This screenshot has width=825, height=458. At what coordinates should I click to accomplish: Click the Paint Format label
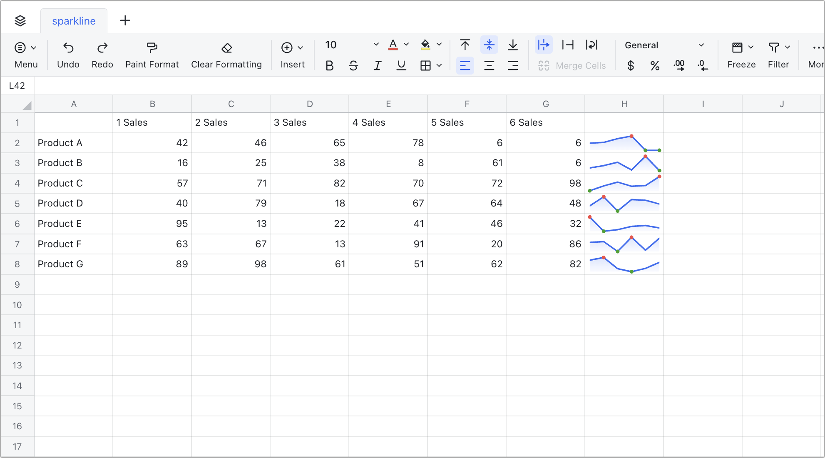[x=152, y=65]
